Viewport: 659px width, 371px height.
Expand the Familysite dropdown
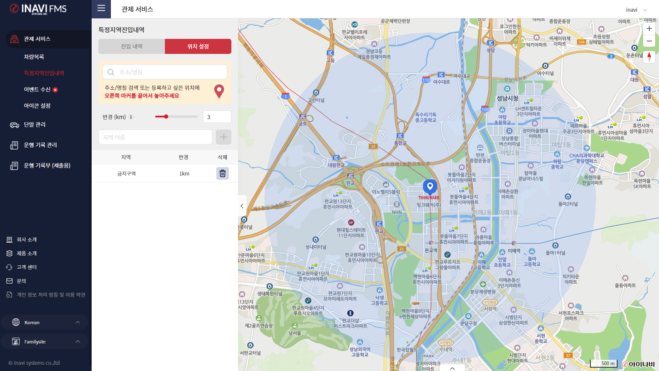(x=45, y=342)
